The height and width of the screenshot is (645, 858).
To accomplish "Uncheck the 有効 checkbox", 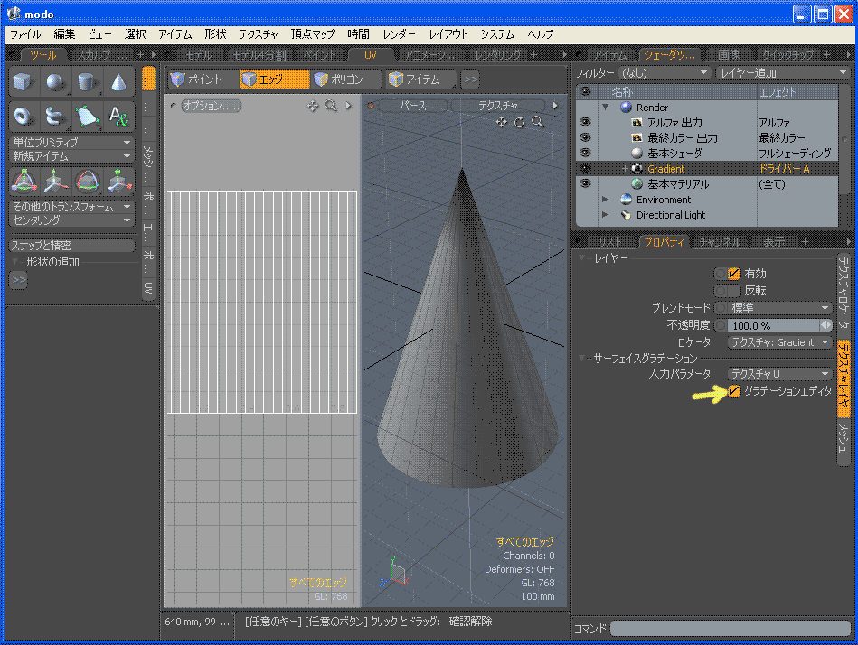I will (734, 274).
